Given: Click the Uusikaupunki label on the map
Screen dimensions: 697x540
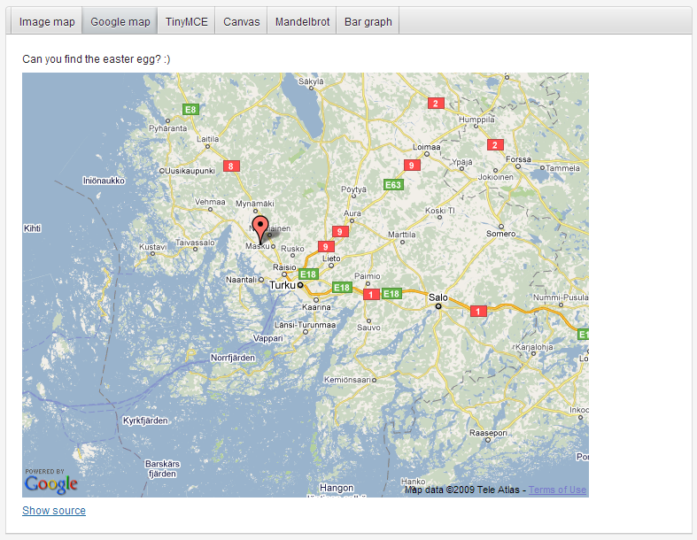Looking at the screenshot, I should 190,171.
